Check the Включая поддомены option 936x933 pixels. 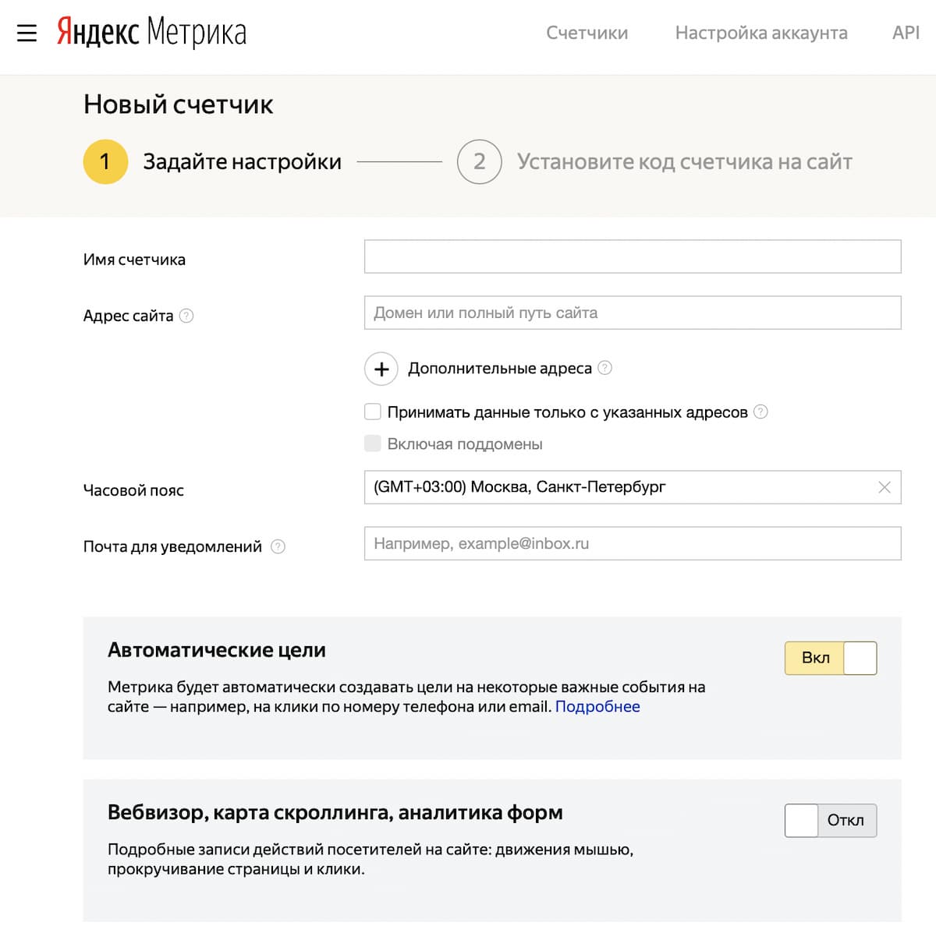pos(372,443)
